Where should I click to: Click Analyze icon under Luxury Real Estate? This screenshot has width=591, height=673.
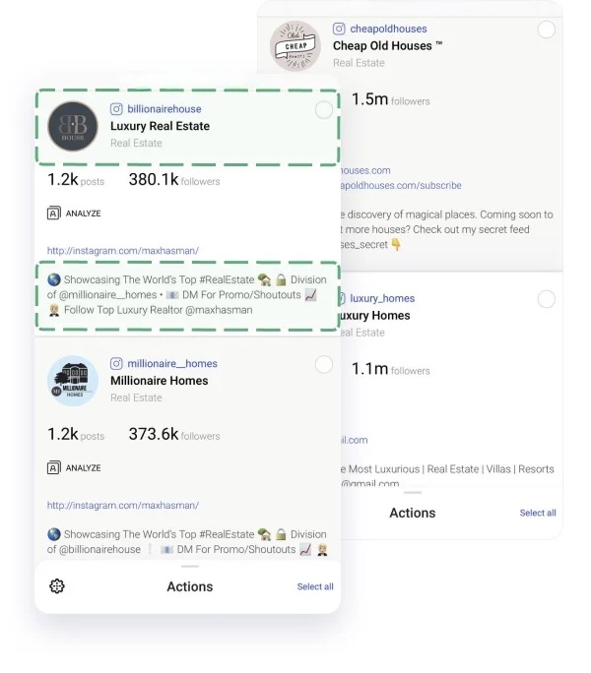[54, 213]
